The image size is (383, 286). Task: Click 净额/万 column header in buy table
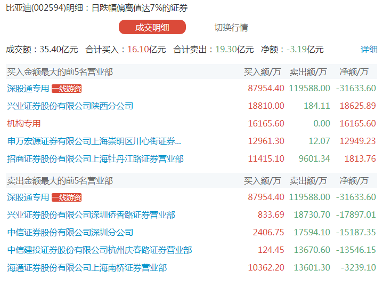(x=354, y=72)
